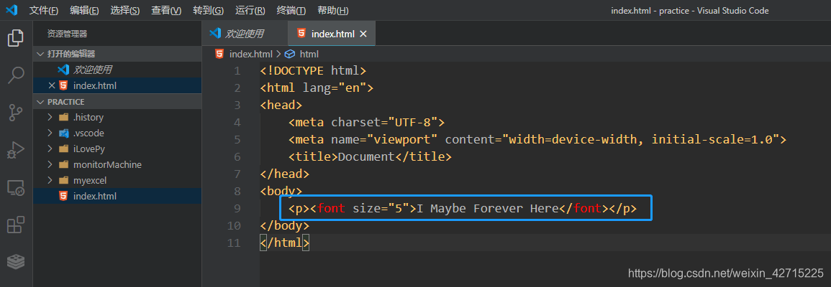Click the VS Code logo in title bar
This screenshot has height=287, width=831.
coord(12,10)
